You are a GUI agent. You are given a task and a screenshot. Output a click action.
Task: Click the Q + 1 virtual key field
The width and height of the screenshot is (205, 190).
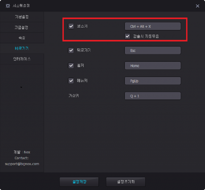153,96
